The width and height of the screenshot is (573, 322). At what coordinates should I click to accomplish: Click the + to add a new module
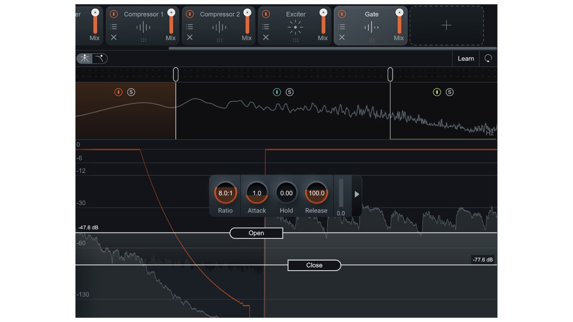pyautogui.click(x=446, y=25)
